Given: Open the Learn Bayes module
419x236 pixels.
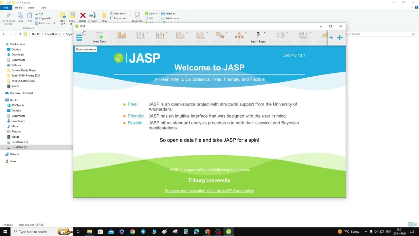Looking at the screenshot, I should click(x=258, y=37).
